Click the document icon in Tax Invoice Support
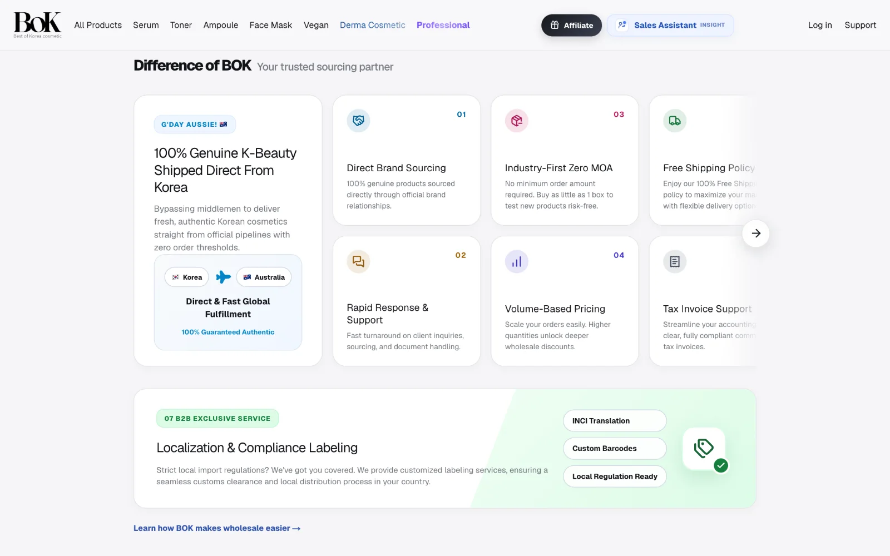The width and height of the screenshot is (890, 556). [x=675, y=261]
